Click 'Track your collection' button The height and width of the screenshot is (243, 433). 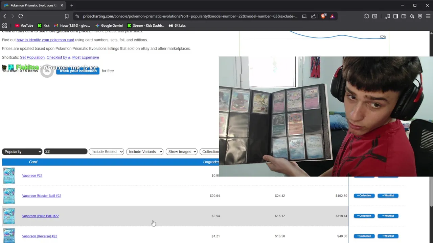click(78, 71)
